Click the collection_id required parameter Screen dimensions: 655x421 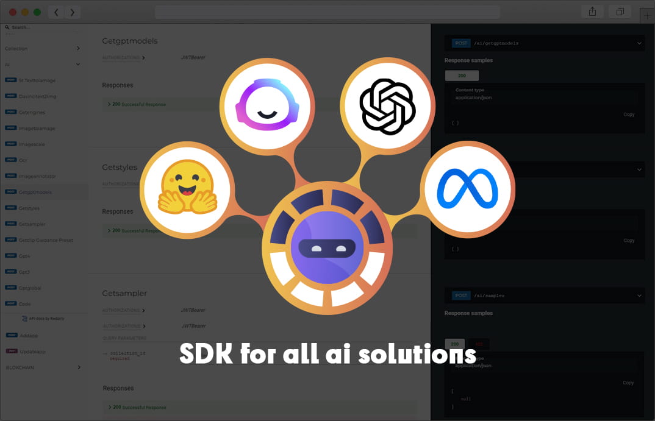point(124,355)
